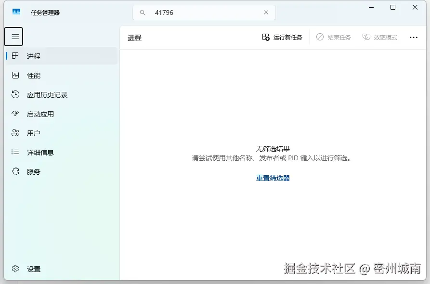The height and width of the screenshot is (284, 430).
Task: Click the 进程 page heading
Action: [135, 38]
